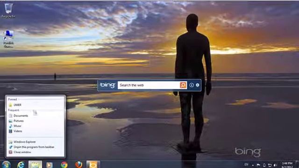The image size is (299, 168).
Task: Open the taskbar clock showing 1:44 PM
Action: 287,165
